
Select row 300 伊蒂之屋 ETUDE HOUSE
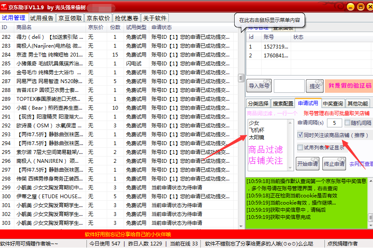pyautogui.click(x=119, y=197)
